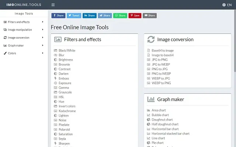
Task: Open the Kodachrome filter link
Action: 67,111
